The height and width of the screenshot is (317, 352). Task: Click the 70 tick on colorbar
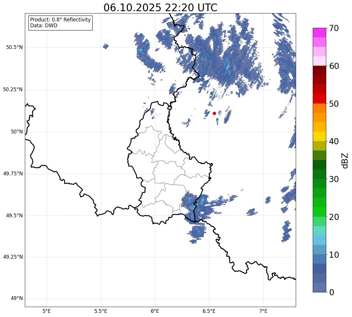[334, 28]
